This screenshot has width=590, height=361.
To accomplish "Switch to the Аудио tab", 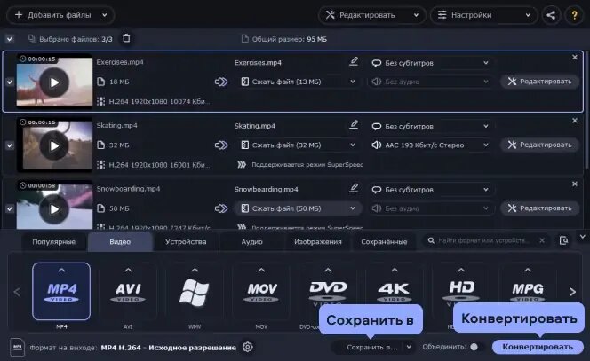I will (251, 241).
